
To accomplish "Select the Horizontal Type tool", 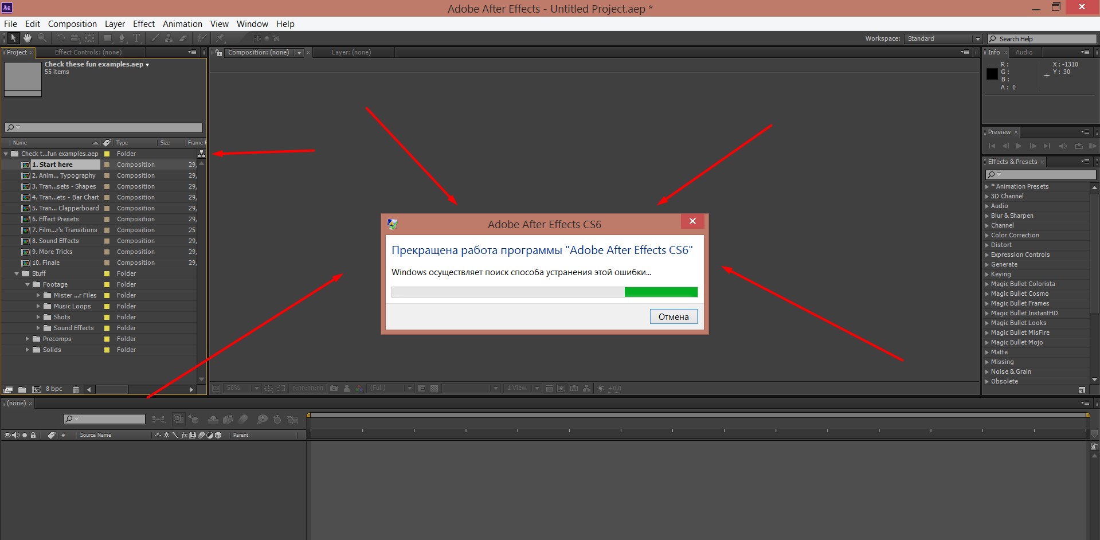I will tap(136, 38).
